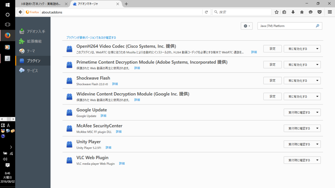Click 設定 button for Primetime Content Decryption
Viewport: 335px width, 188px height.
(272, 65)
